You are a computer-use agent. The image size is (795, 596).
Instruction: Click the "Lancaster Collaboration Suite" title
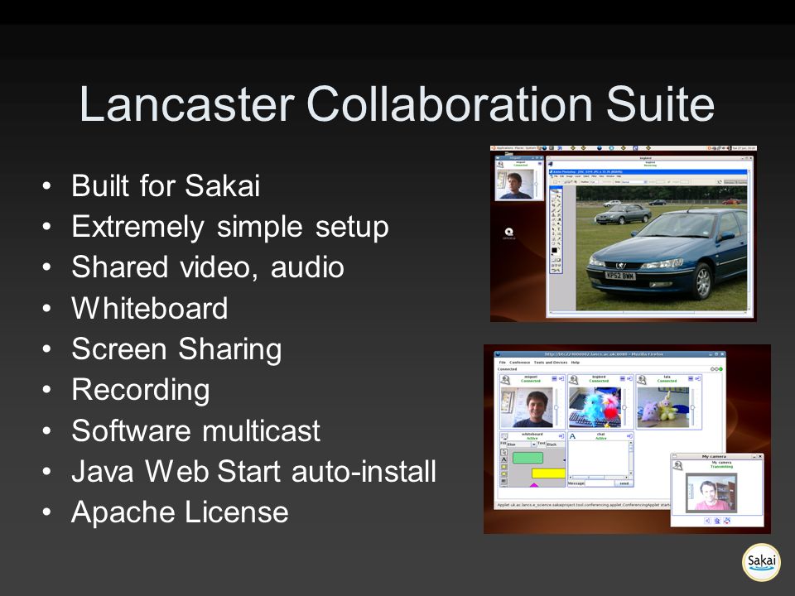[397, 103]
